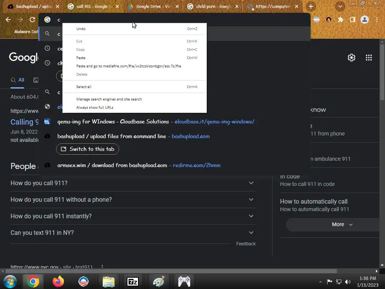Open 'How to automatically call 911' suggestion
This screenshot has width=385, height=289.
[x=329, y=205]
